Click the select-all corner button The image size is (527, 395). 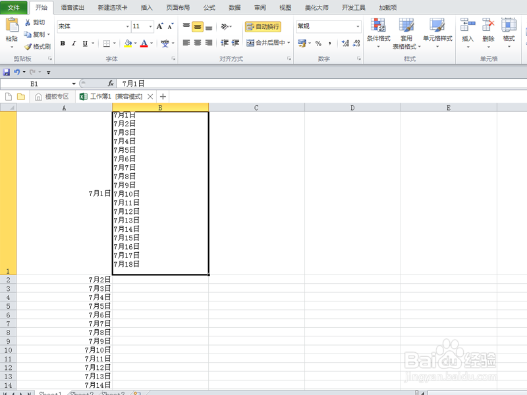(8, 107)
